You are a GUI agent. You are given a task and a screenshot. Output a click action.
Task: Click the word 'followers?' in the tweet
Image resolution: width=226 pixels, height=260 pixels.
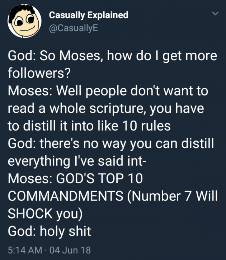click(x=38, y=73)
